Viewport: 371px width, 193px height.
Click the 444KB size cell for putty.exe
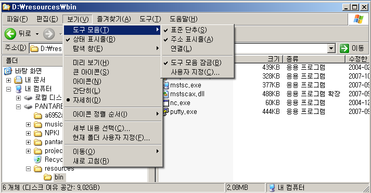pos(271,111)
